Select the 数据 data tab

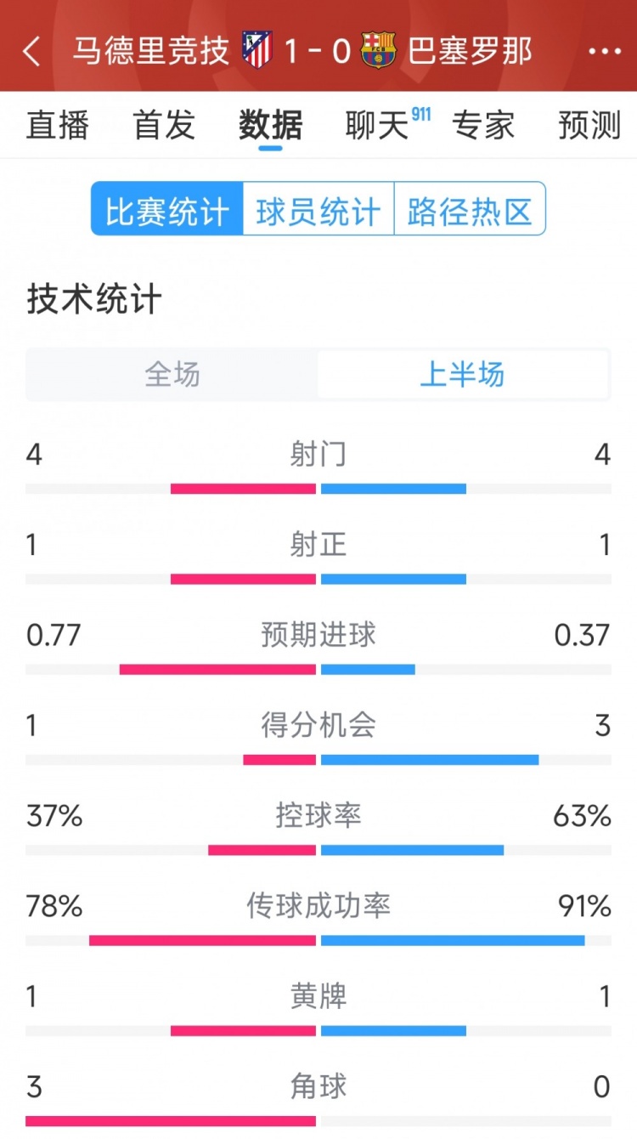click(x=269, y=125)
